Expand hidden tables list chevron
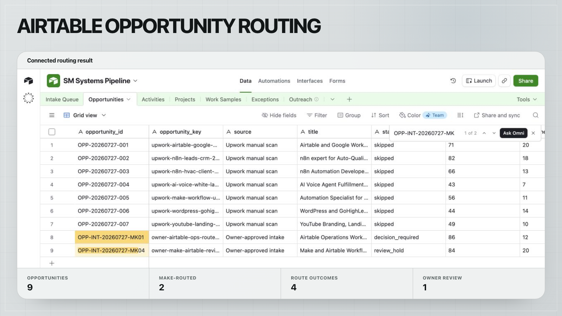562x316 pixels. 332,99
